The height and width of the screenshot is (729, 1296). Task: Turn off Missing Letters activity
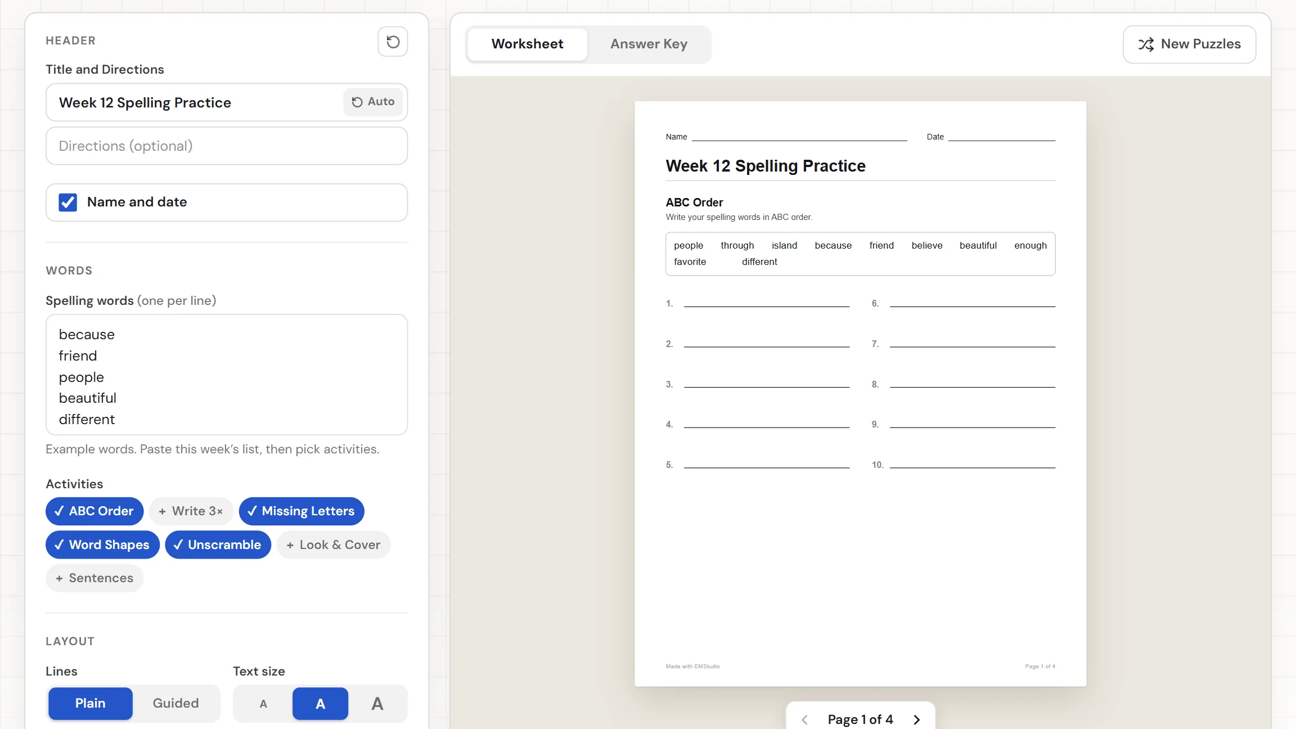tap(301, 511)
